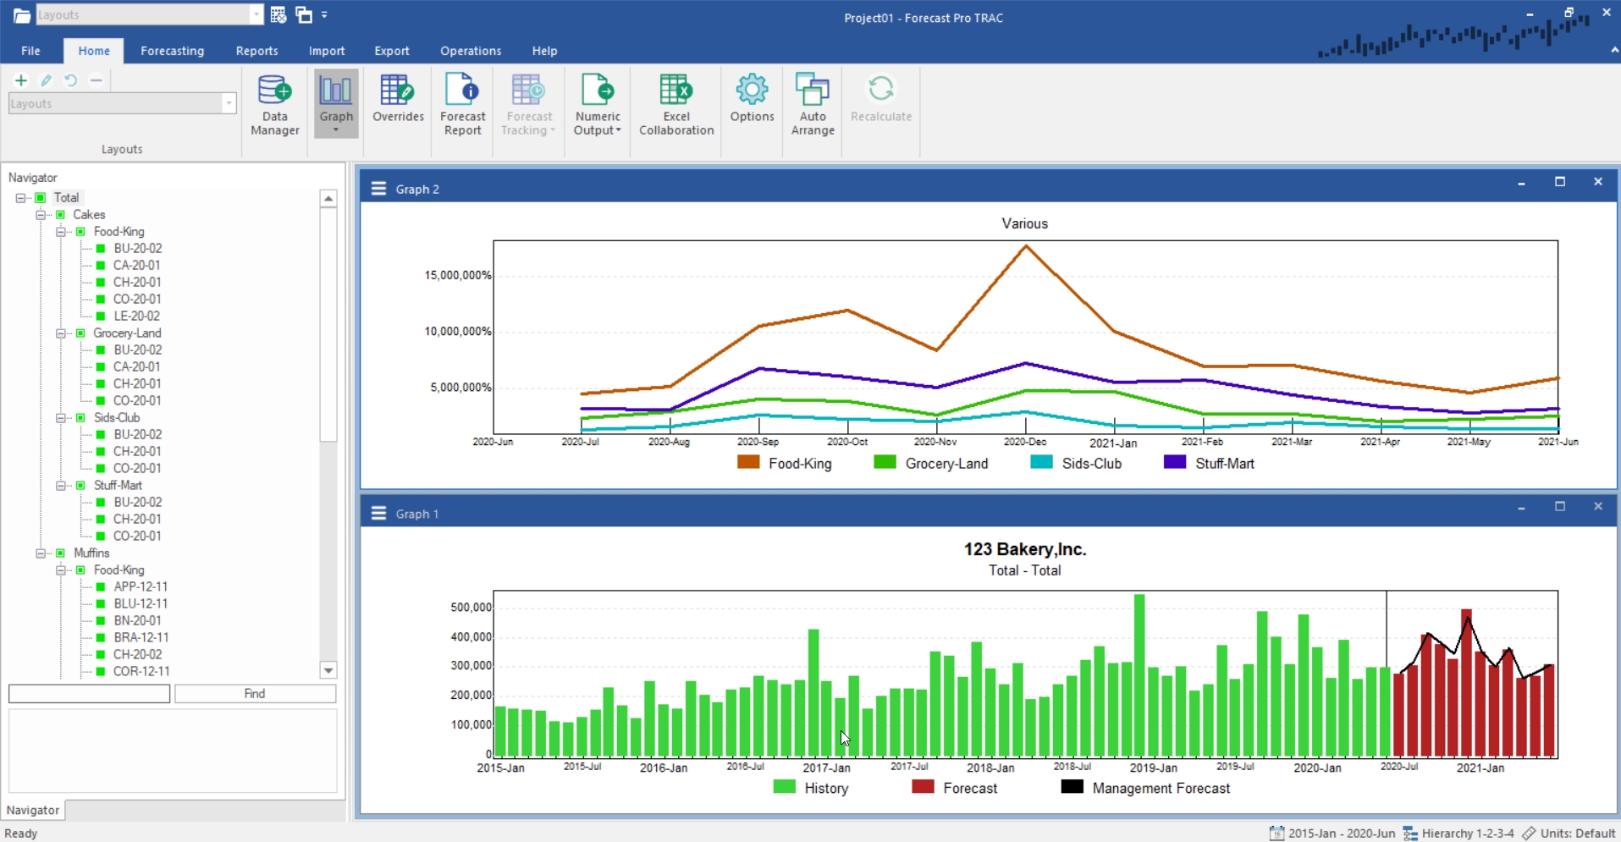This screenshot has height=842, width=1621.
Task: Click the Units ruler icon in status bar
Action: (x=1529, y=834)
